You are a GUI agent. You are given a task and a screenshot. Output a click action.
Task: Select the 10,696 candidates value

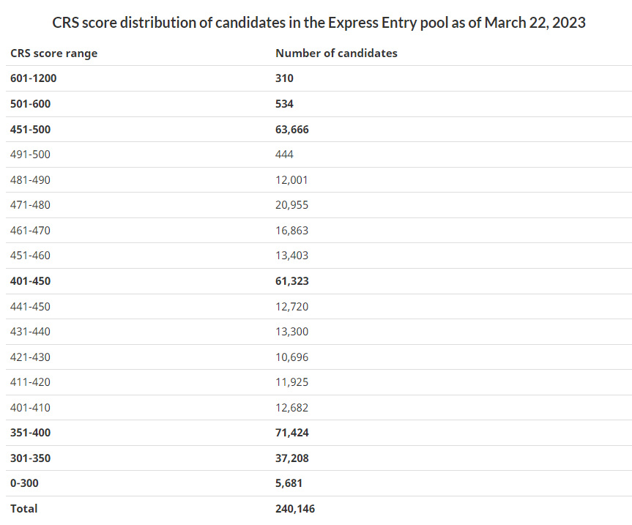pos(291,357)
